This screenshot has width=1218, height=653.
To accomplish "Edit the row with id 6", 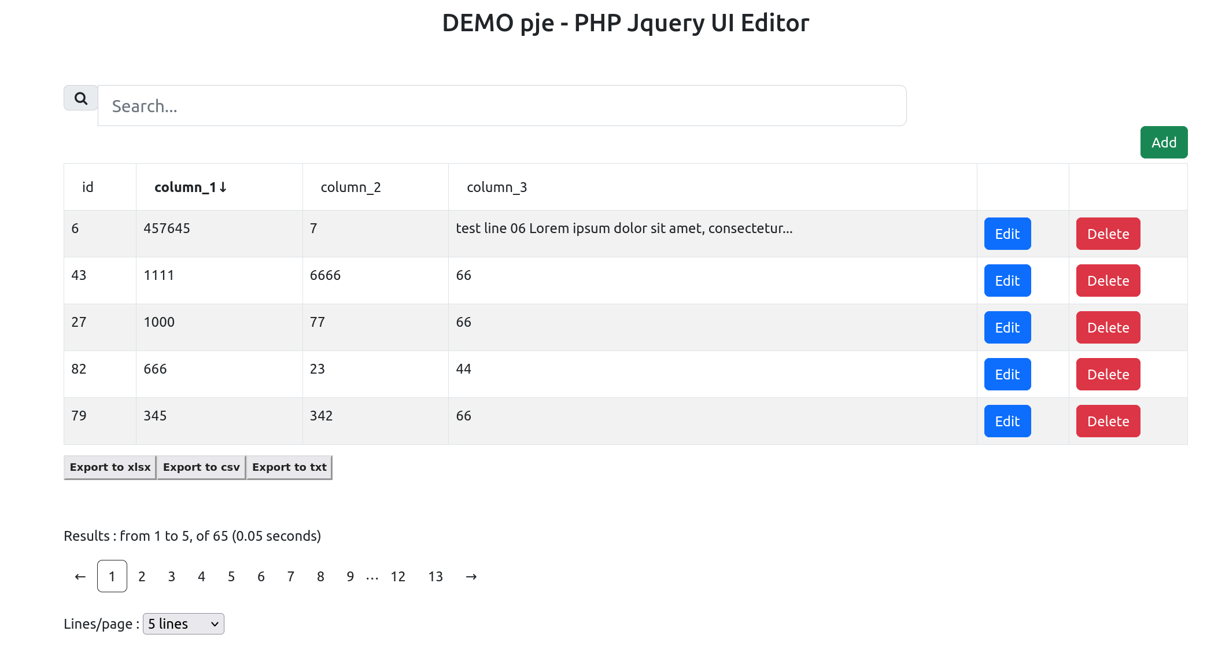I will point(1007,234).
